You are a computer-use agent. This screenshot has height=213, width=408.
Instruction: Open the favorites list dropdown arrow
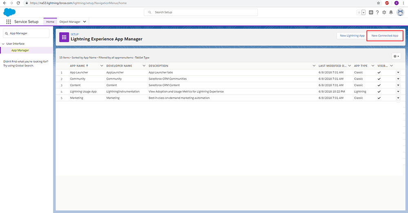(364, 12)
